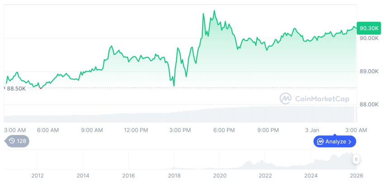Click the icon inside the Analyze button
This screenshot has height=181, width=389.
(320, 142)
